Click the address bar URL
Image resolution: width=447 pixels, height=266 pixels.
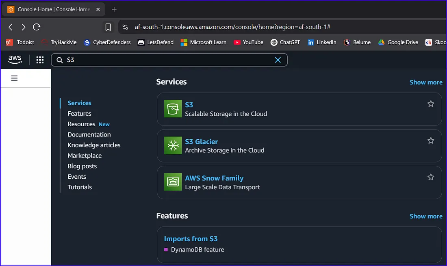pos(232,27)
